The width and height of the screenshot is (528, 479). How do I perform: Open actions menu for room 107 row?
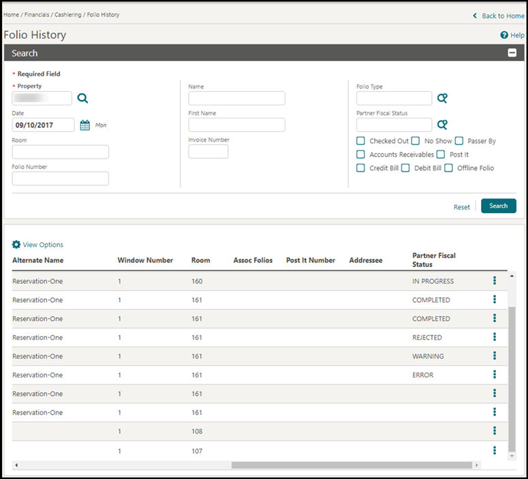pos(495,450)
